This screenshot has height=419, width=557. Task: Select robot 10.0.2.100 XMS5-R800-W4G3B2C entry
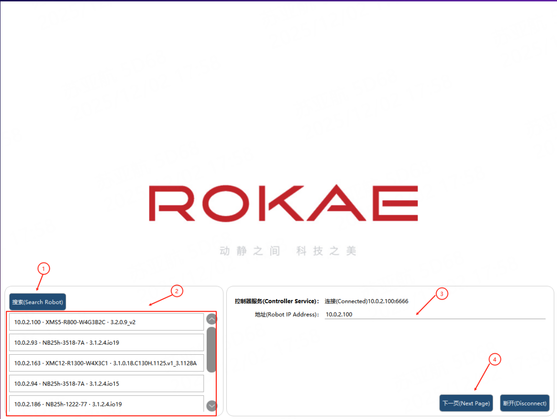click(106, 322)
